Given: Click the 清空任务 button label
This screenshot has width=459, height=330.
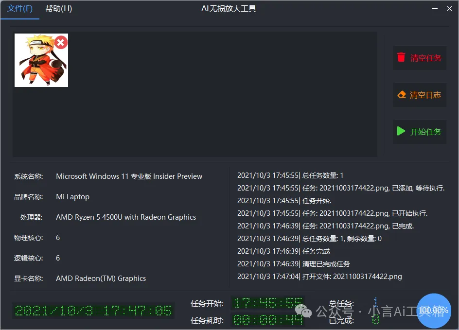Looking at the screenshot, I should tap(425, 58).
